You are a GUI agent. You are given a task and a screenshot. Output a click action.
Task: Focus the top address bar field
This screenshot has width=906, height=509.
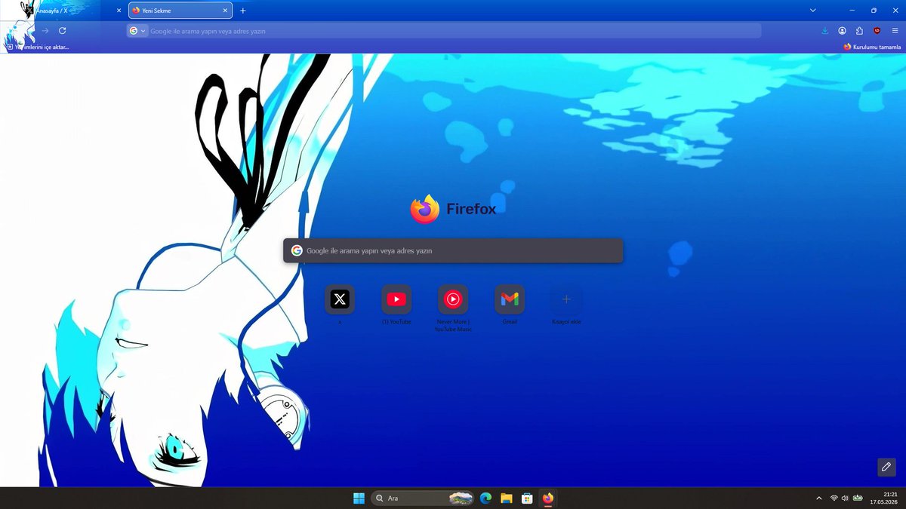coord(444,31)
